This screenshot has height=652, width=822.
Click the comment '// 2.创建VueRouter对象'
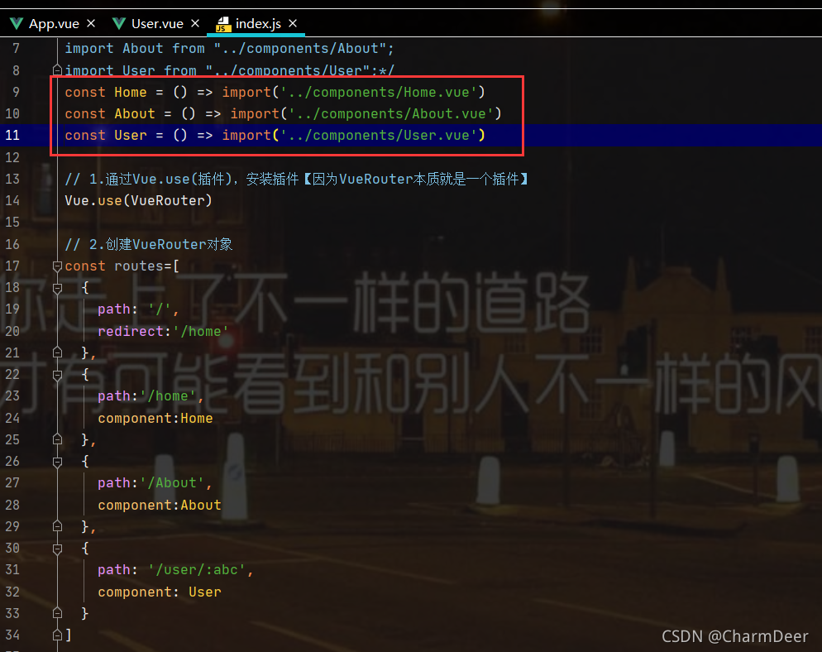(x=149, y=244)
